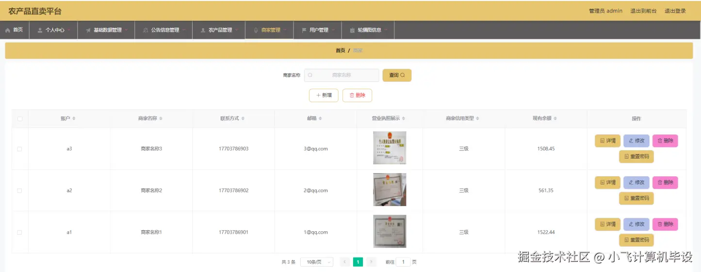Click the person icon of 个人中心

coord(40,30)
